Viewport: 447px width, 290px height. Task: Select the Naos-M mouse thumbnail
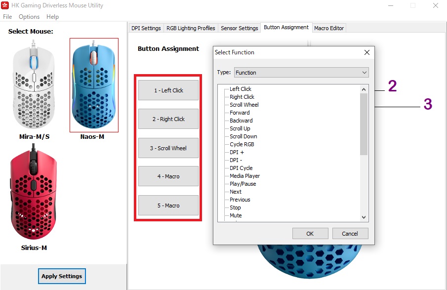click(x=94, y=85)
